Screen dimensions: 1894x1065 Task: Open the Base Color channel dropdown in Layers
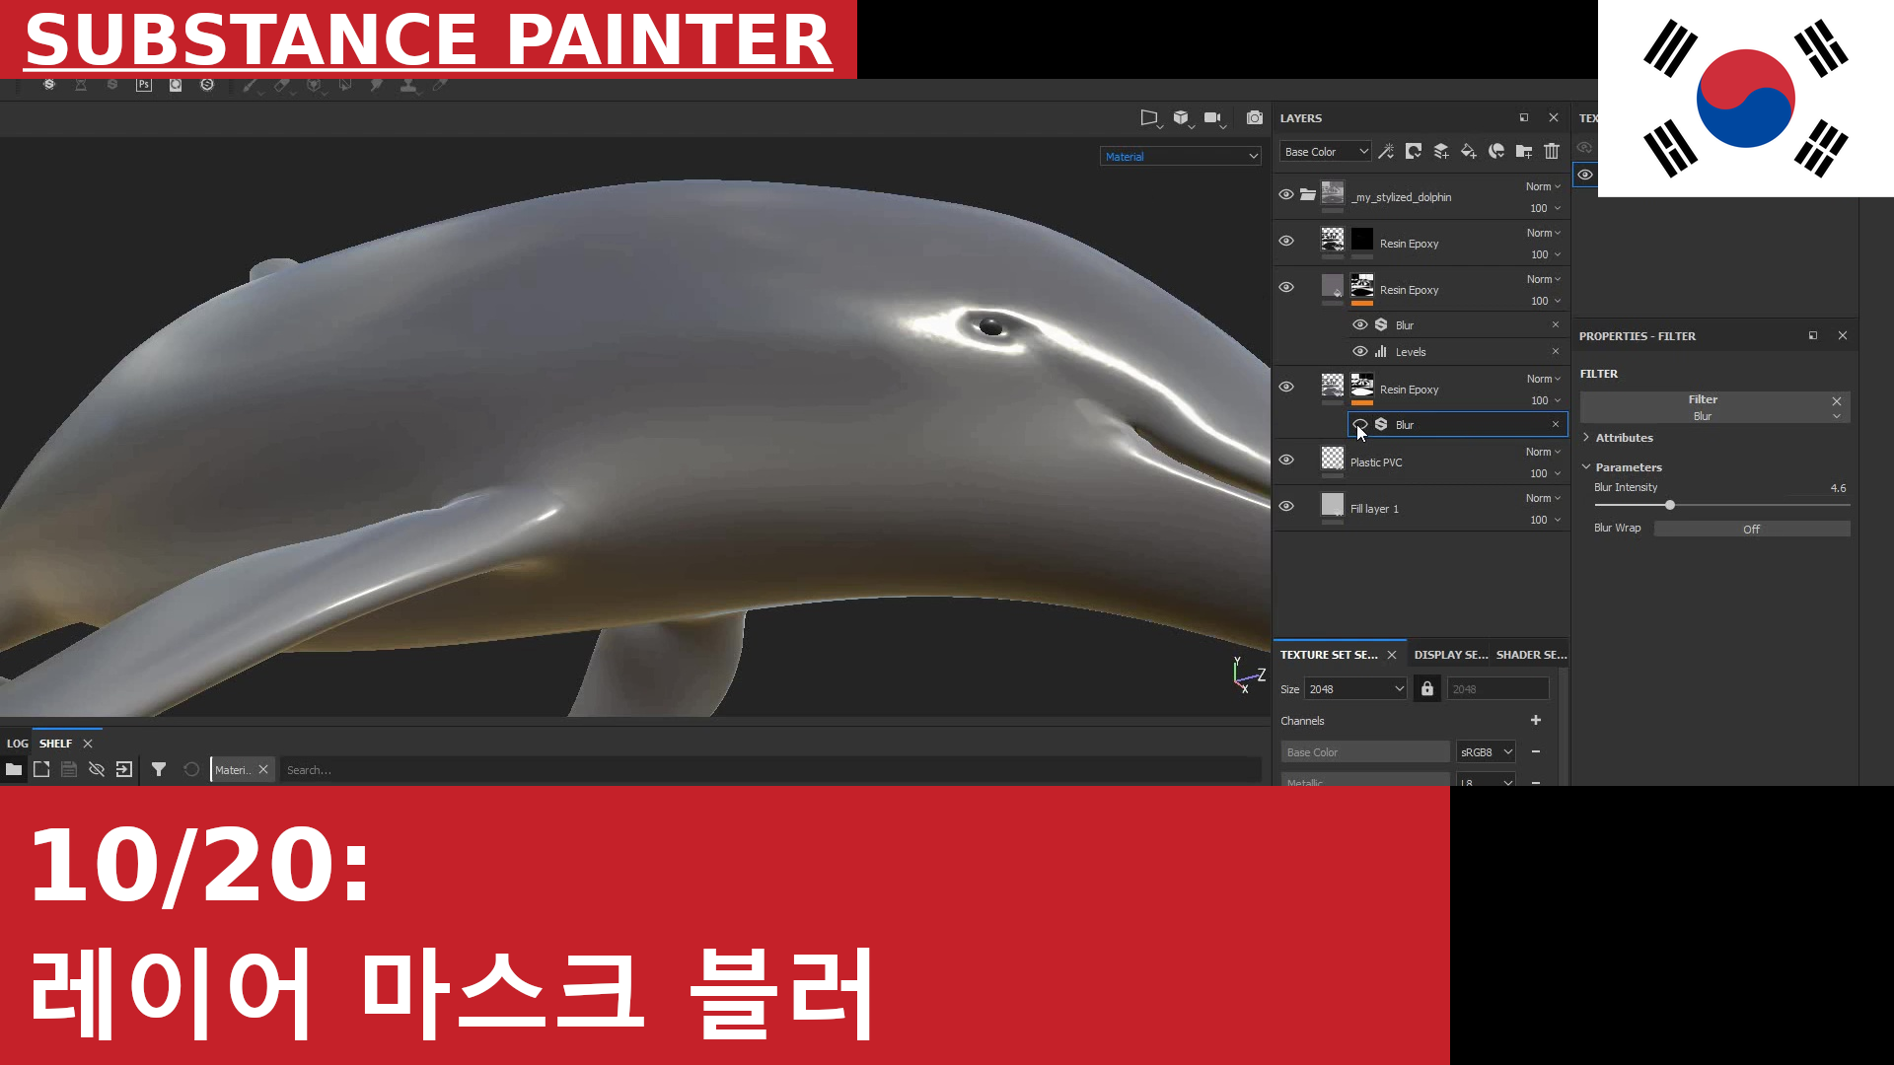1325,151
